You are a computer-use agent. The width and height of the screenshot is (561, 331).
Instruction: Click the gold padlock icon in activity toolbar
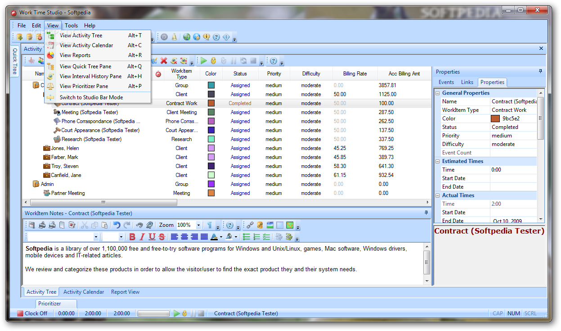click(213, 61)
